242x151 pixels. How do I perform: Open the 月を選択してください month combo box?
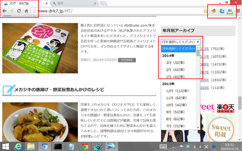(x=180, y=42)
